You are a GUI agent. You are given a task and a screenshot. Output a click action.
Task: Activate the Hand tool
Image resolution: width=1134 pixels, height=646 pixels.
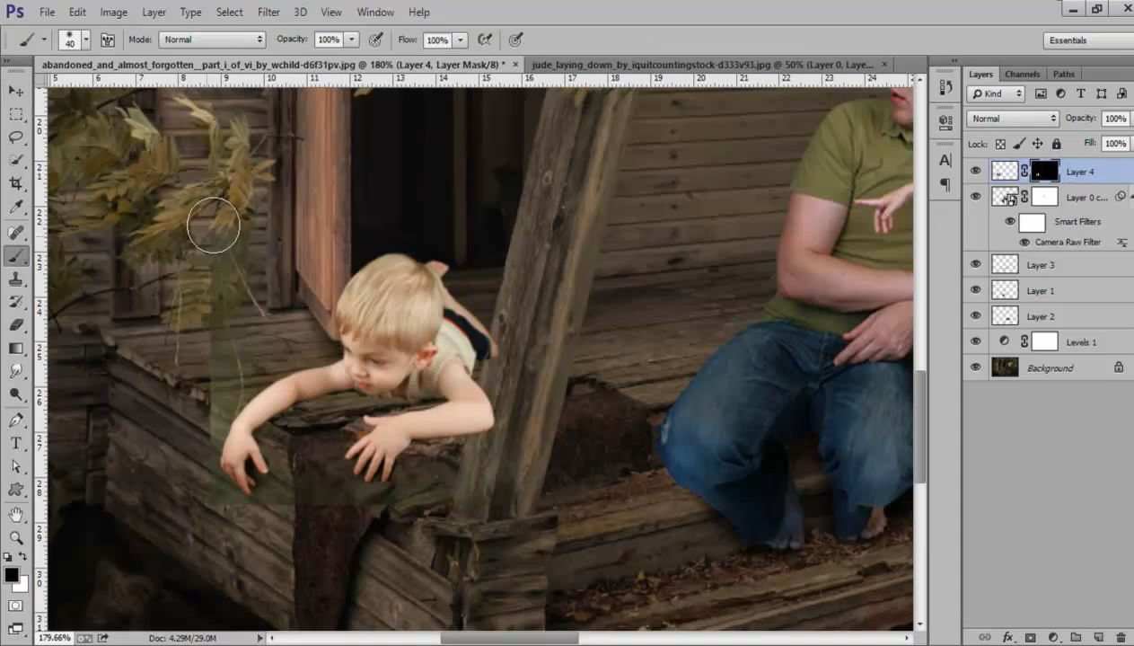16,514
